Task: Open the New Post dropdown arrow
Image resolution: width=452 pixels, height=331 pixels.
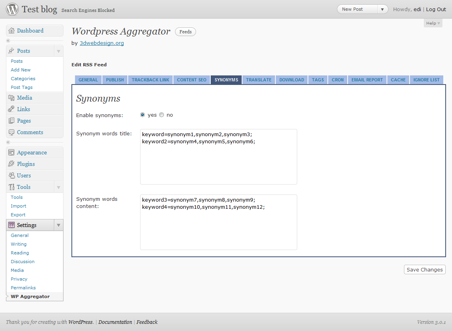Action: pyautogui.click(x=382, y=9)
